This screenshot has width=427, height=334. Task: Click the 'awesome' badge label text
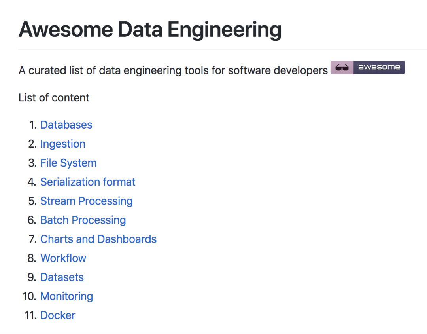click(379, 67)
